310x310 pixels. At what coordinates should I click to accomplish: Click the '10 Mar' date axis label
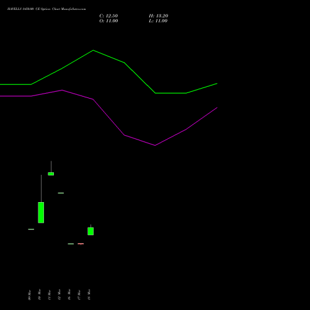point(40,294)
